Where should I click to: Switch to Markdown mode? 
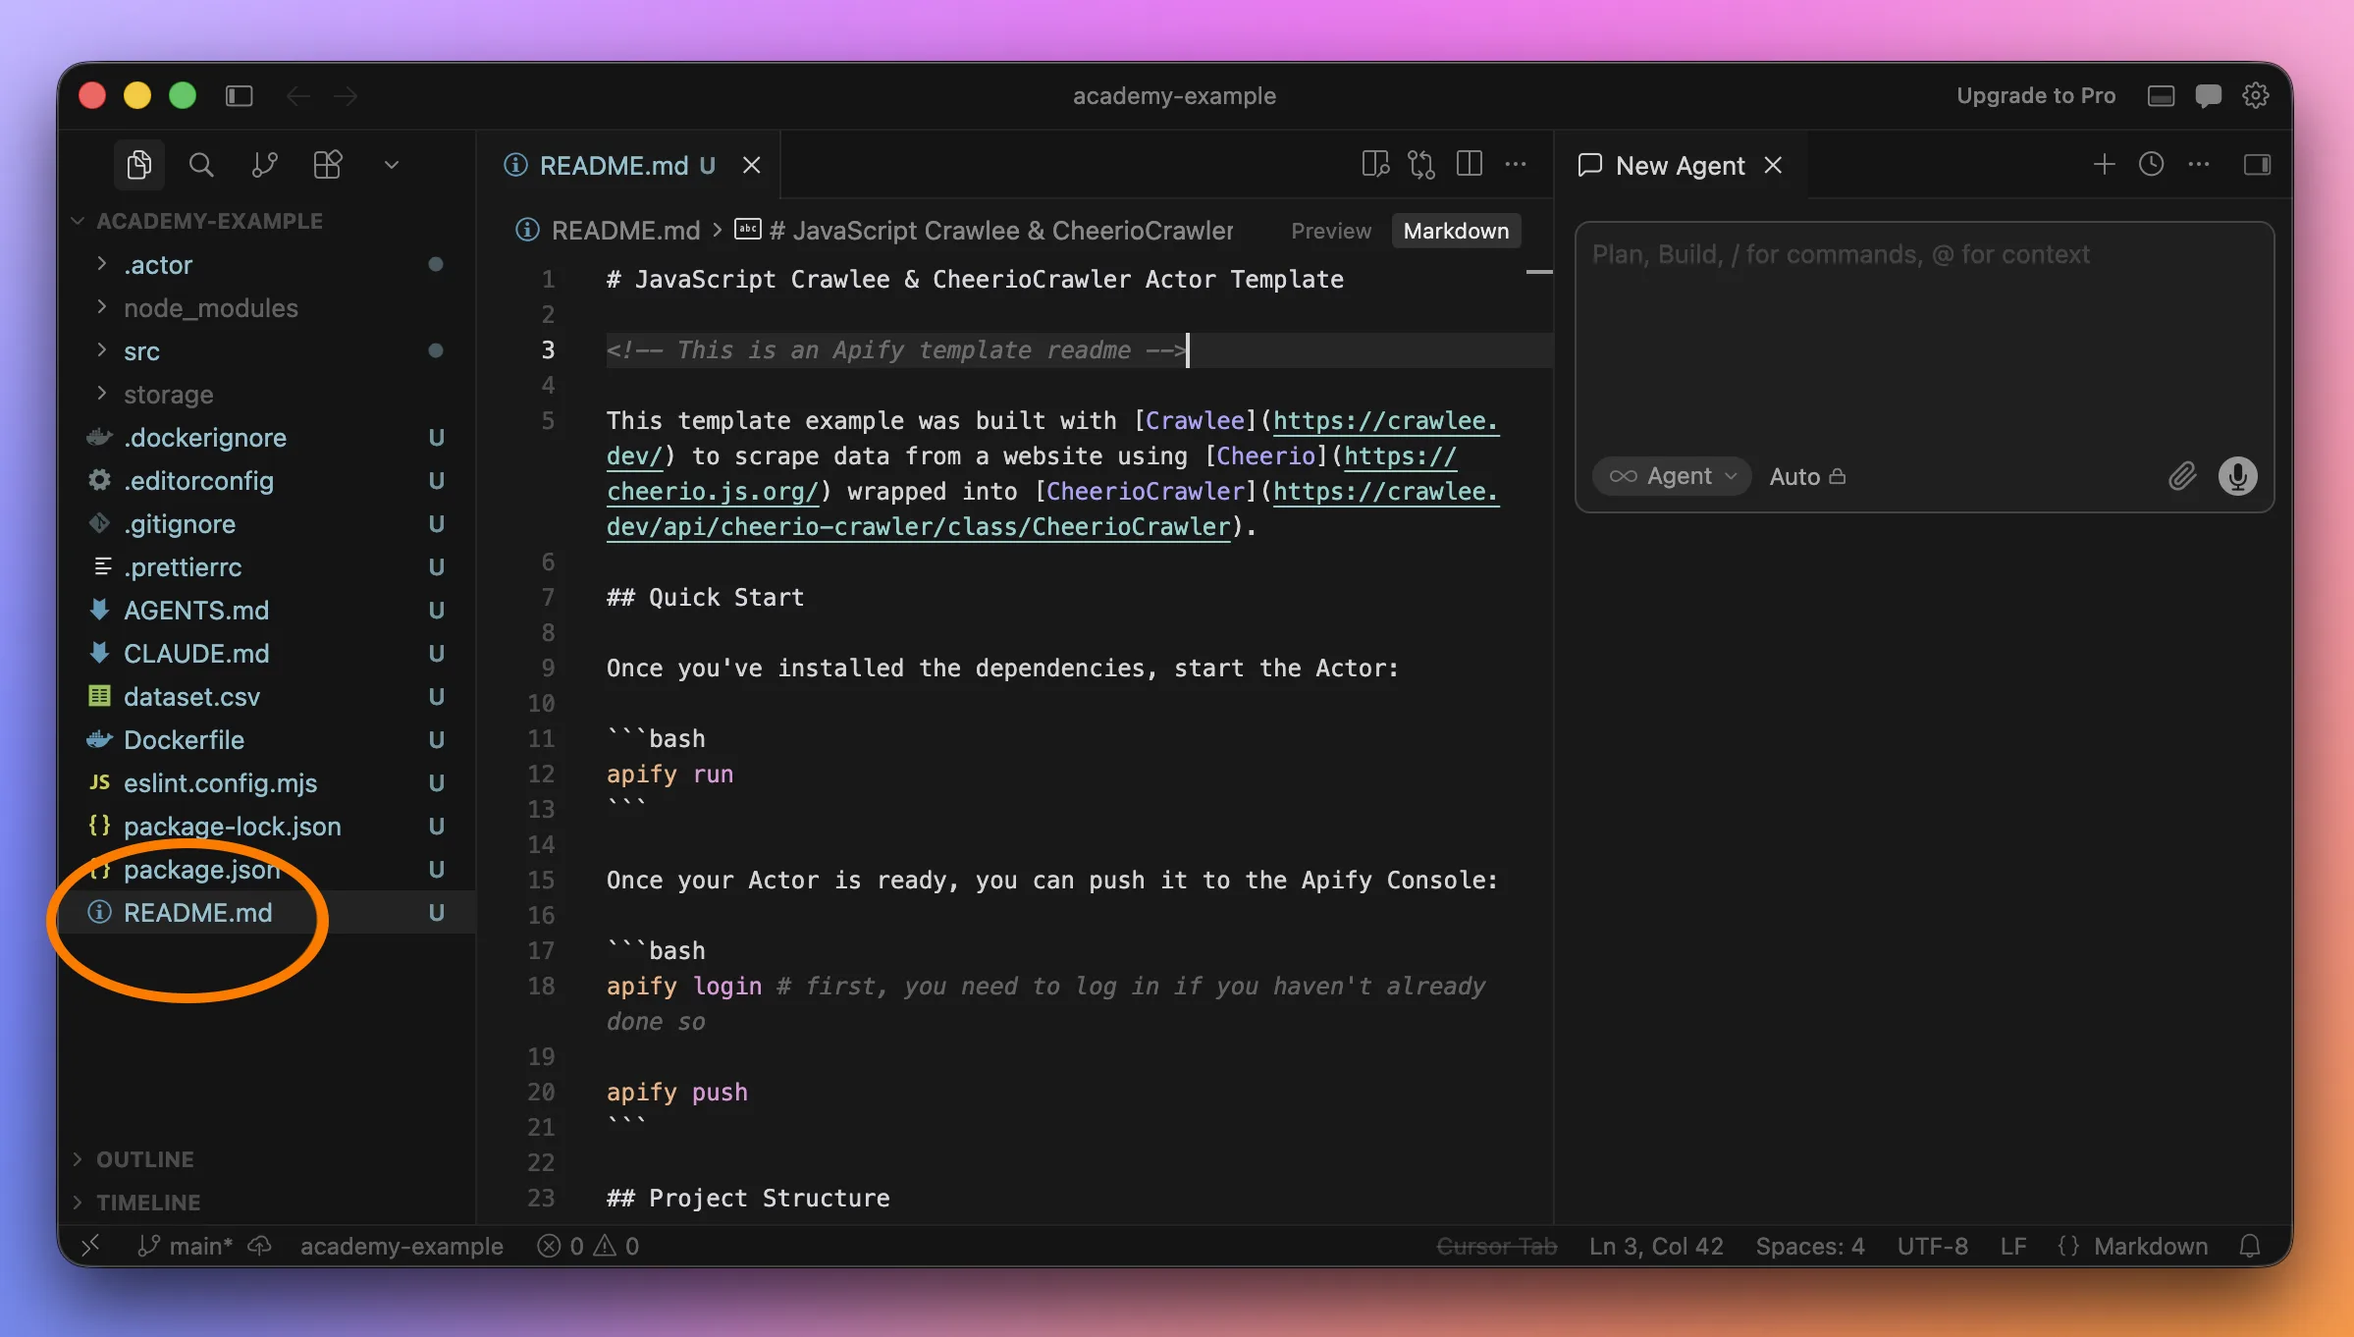coord(1456,231)
